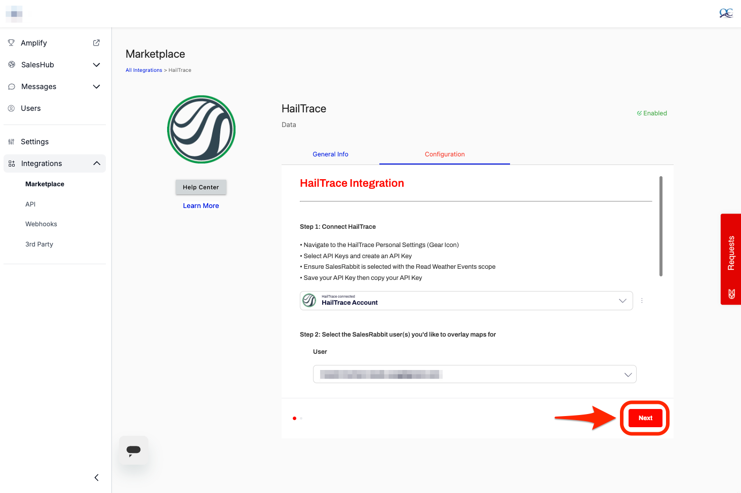Image resolution: width=741 pixels, height=493 pixels.
Task: Switch to the General Info tab
Action: [330, 154]
